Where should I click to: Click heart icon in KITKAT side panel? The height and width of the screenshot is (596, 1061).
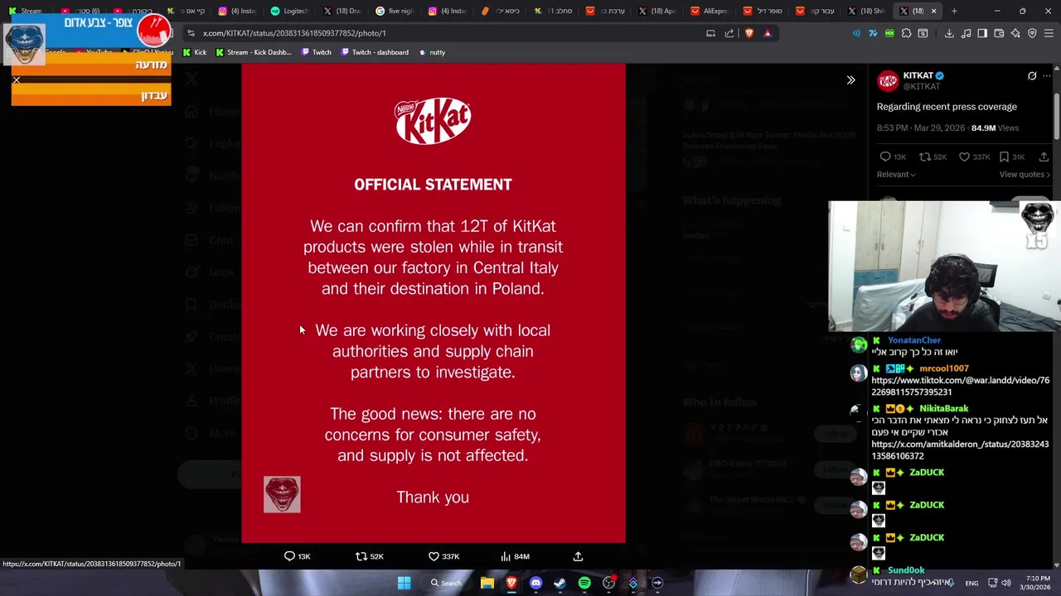(964, 156)
